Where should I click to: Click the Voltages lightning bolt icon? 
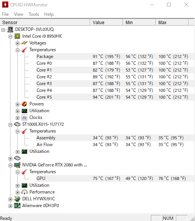pos(25,43)
